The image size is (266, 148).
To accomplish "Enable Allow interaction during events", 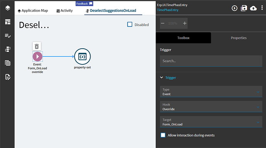I will coord(163,135).
